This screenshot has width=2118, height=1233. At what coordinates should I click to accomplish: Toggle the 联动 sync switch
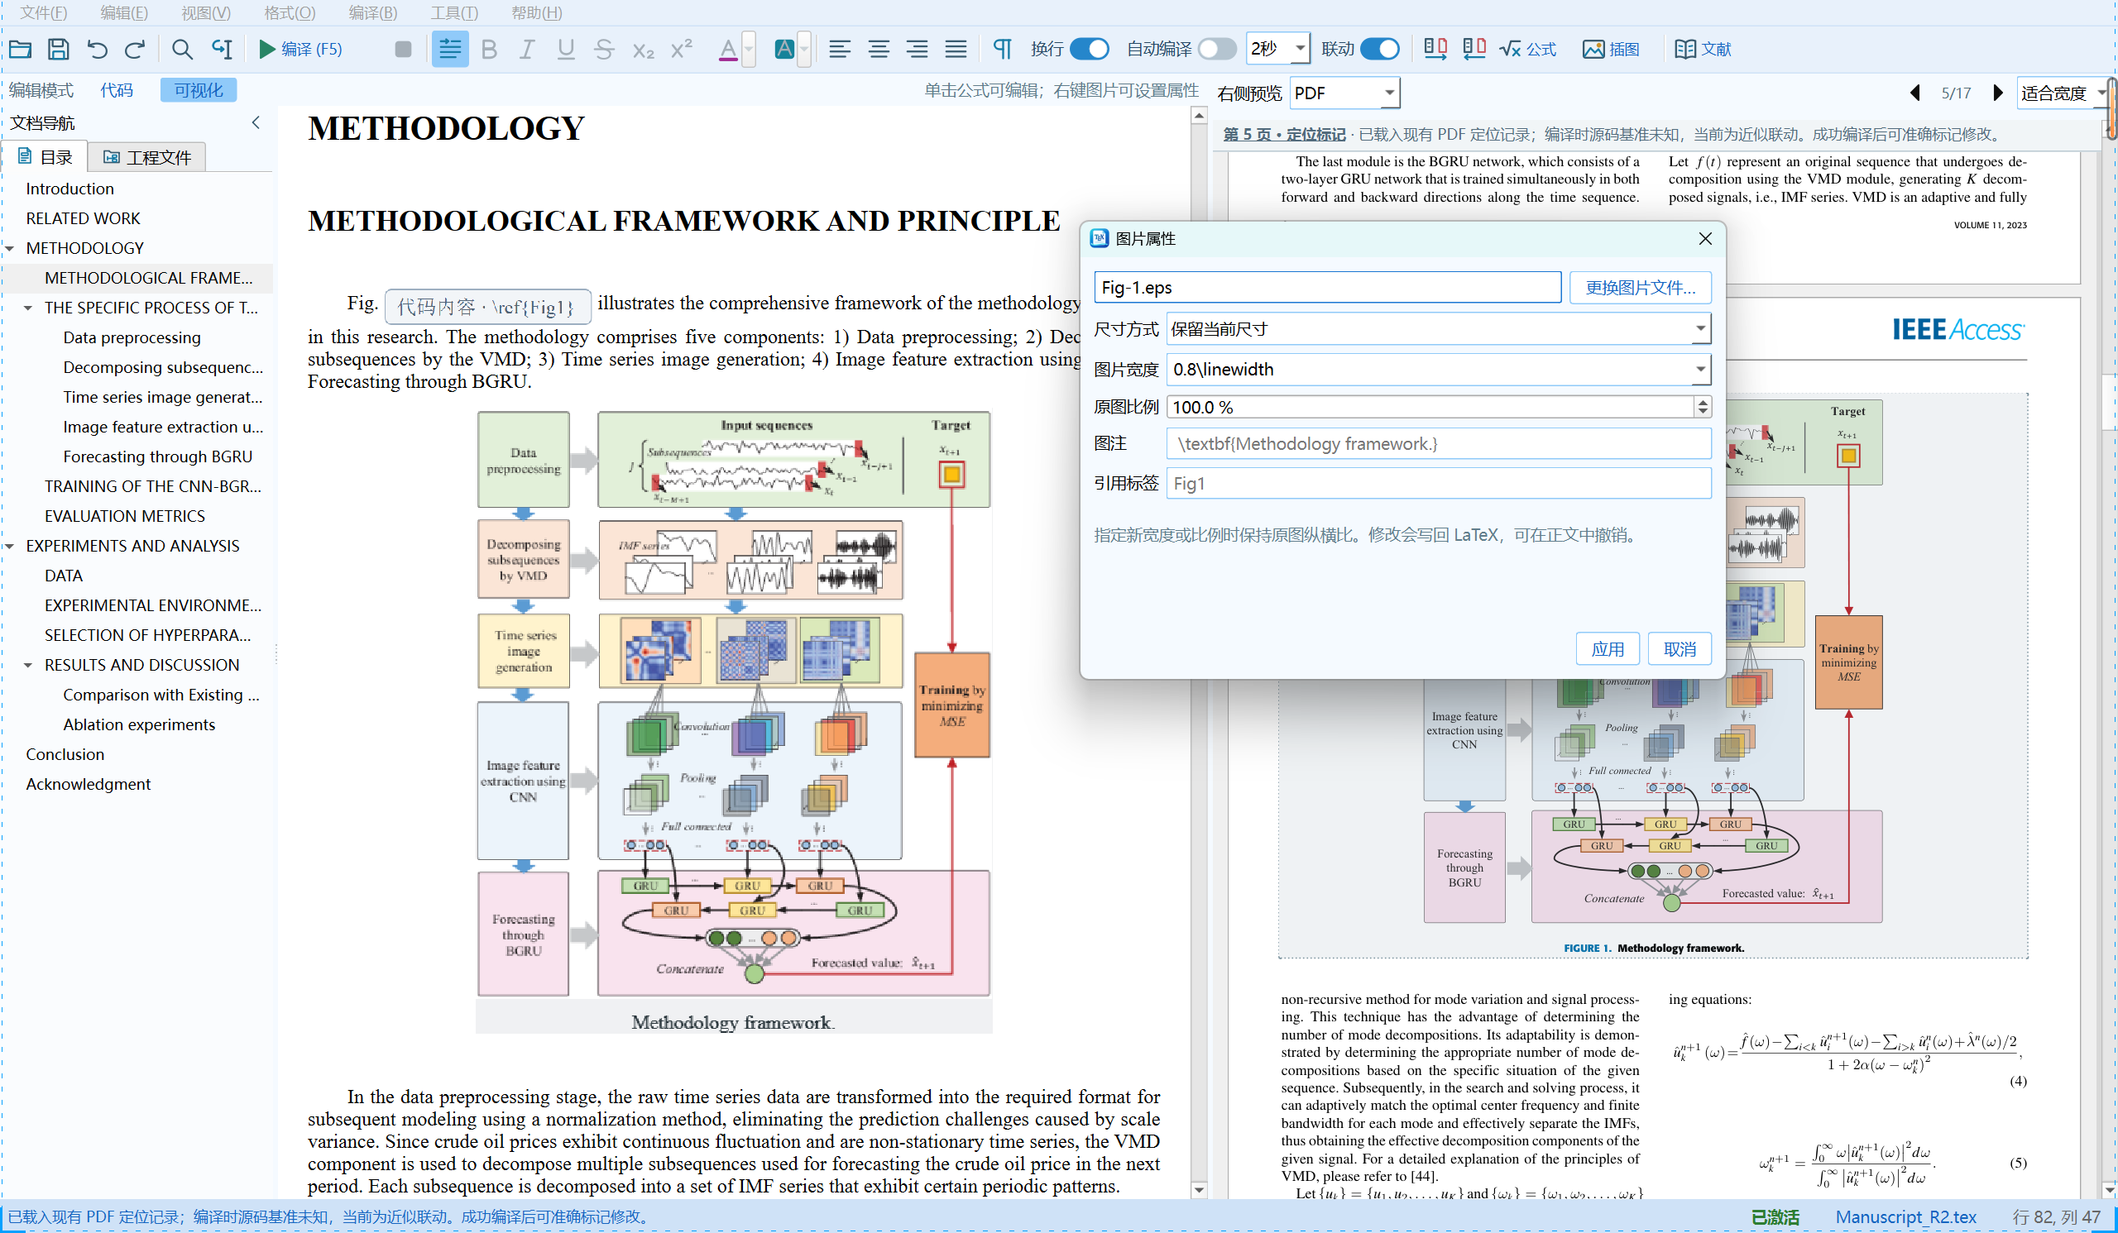point(1379,49)
